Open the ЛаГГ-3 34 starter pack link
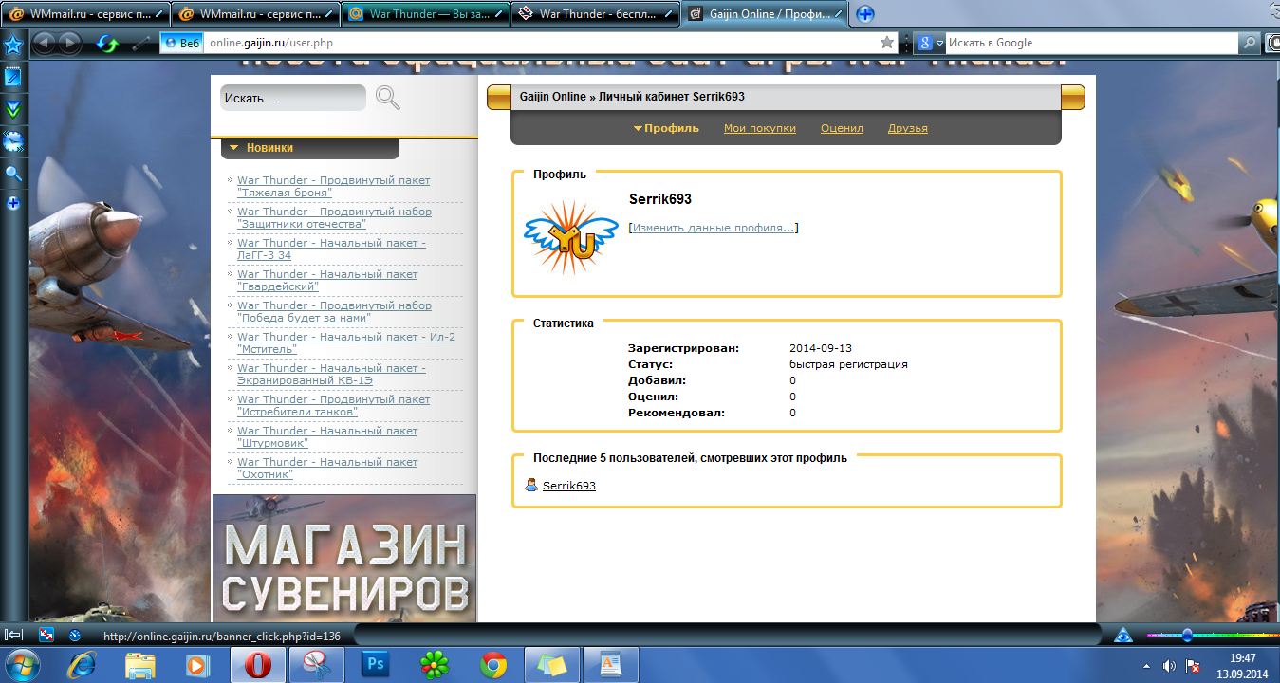1280x683 pixels. (x=331, y=249)
